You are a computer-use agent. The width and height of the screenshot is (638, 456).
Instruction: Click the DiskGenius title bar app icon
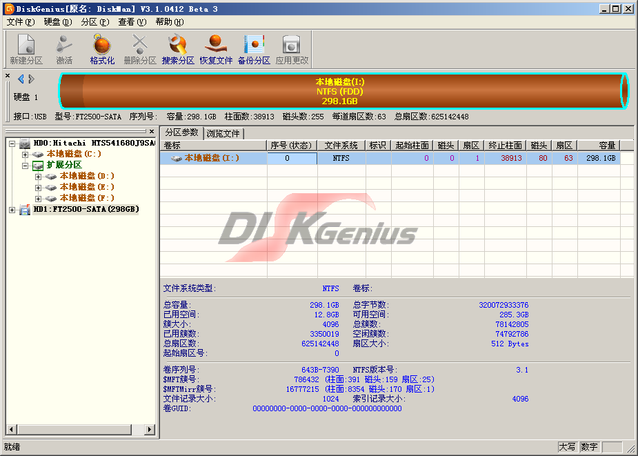point(8,8)
